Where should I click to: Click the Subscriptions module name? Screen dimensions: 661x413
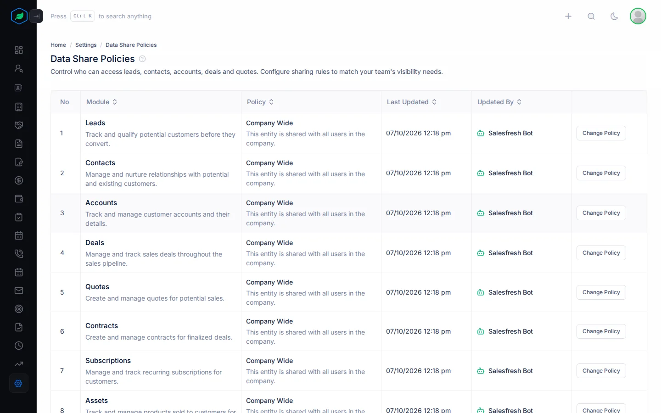tap(108, 361)
